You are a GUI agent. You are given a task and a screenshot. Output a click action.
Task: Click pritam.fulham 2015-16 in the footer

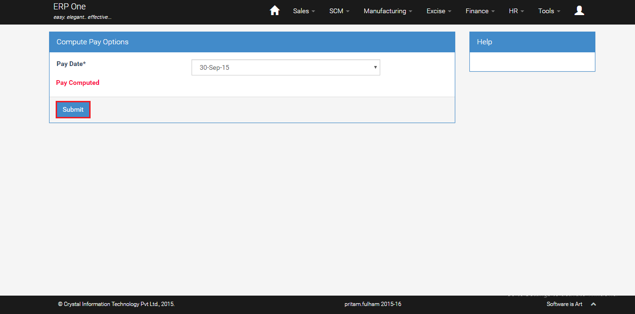(x=373, y=304)
